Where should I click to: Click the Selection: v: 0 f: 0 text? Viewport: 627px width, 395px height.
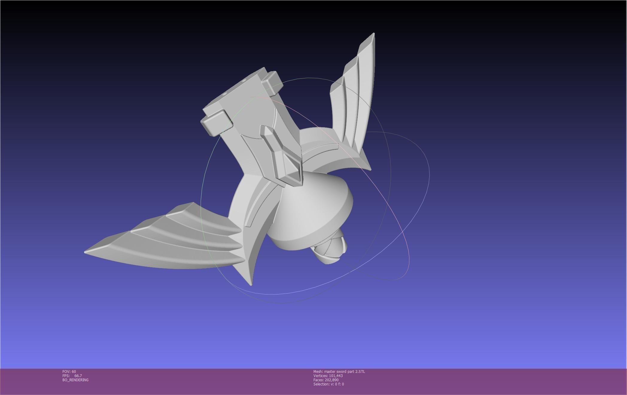click(328, 384)
